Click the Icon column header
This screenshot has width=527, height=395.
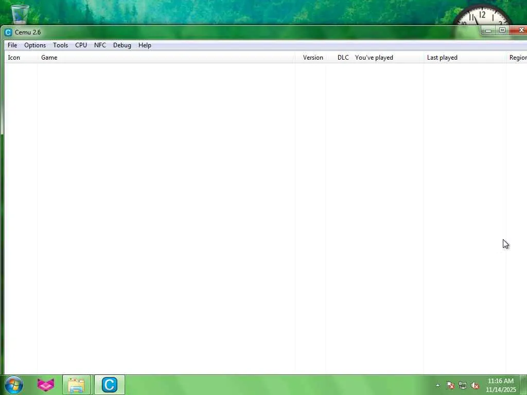pos(21,58)
